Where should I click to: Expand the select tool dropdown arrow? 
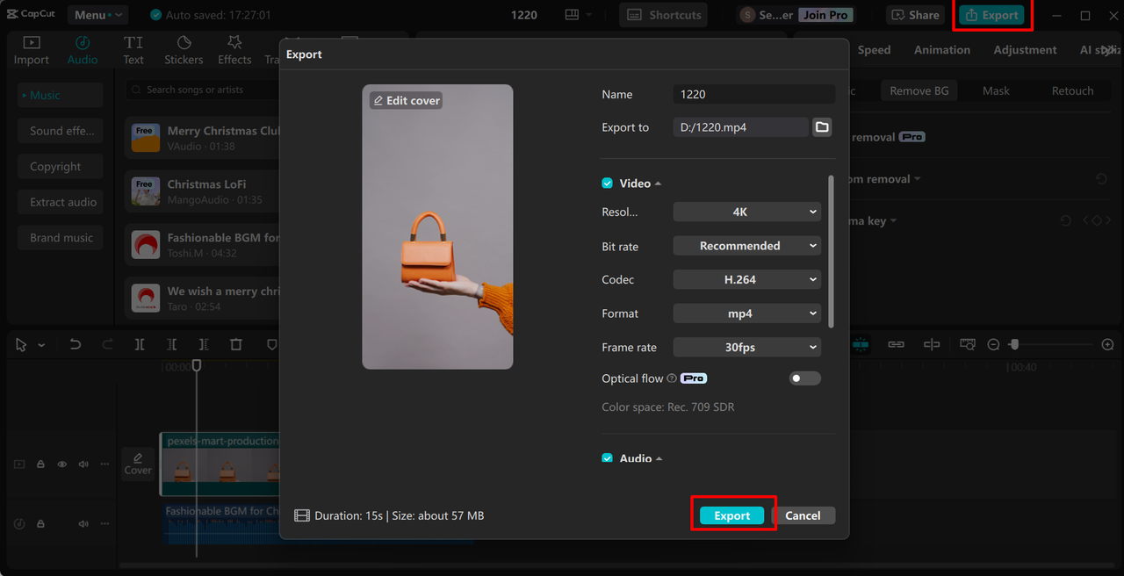[41, 346]
